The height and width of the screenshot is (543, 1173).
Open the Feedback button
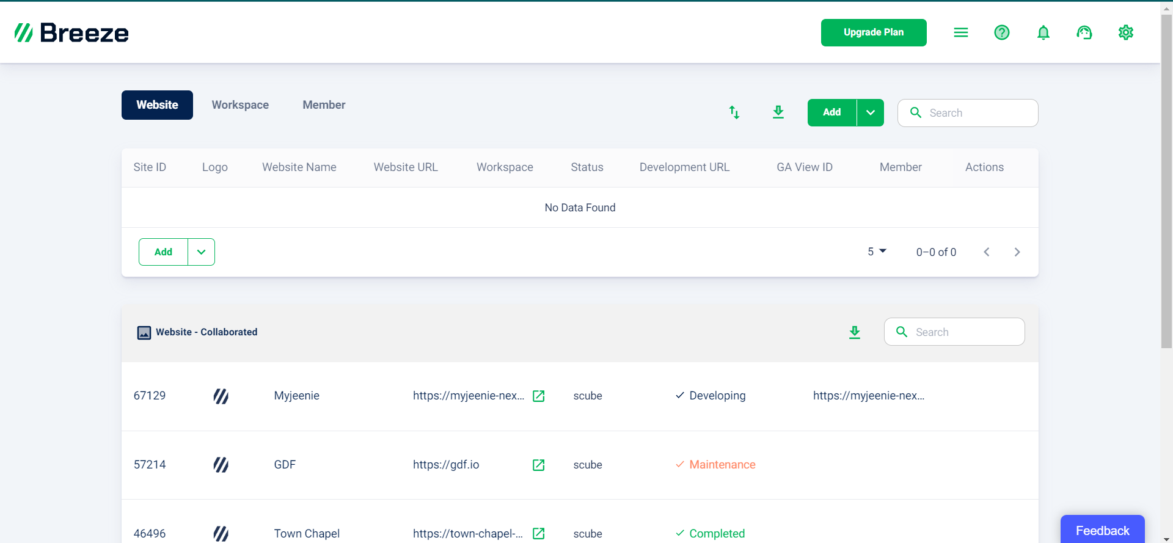pos(1103,530)
